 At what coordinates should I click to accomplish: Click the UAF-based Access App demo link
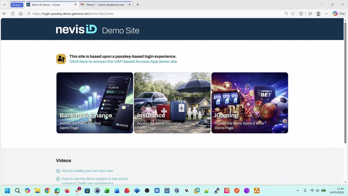pos(123,62)
